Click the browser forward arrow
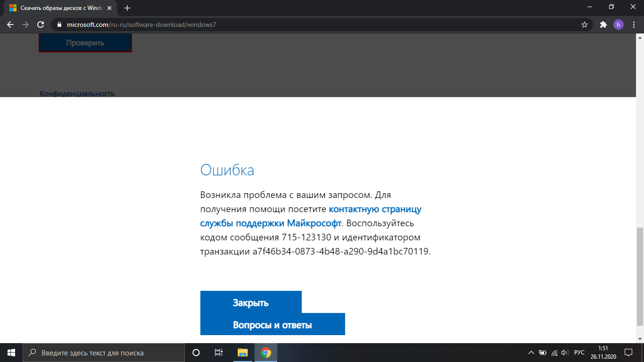The width and height of the screenshot is (644, 362). pyautogui.click(x=25, y=25)
